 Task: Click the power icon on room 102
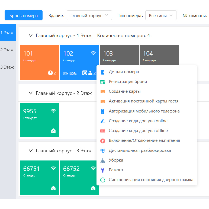coord(85,73)
